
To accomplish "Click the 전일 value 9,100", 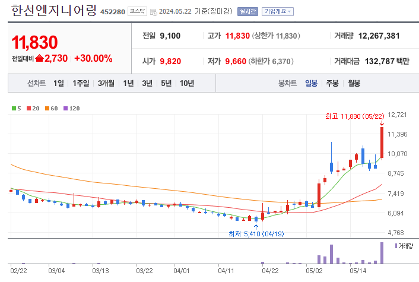I will [170, 36].
